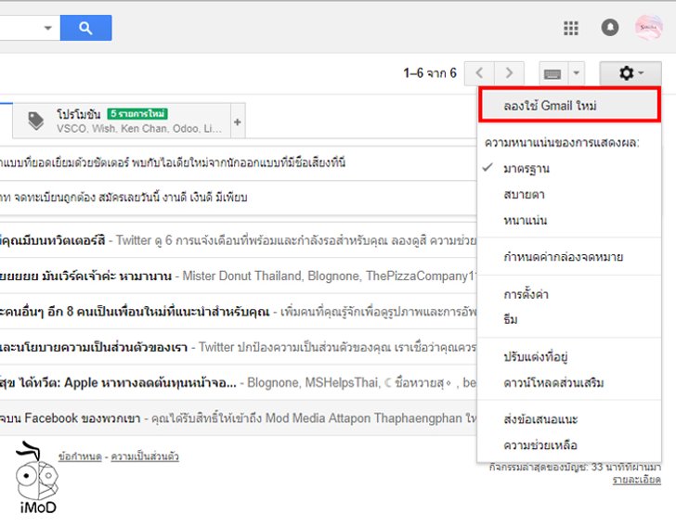Viewport: 676px width, 527px height.
Task: Go to older messages with right arrow
Action: pos(509,73)
